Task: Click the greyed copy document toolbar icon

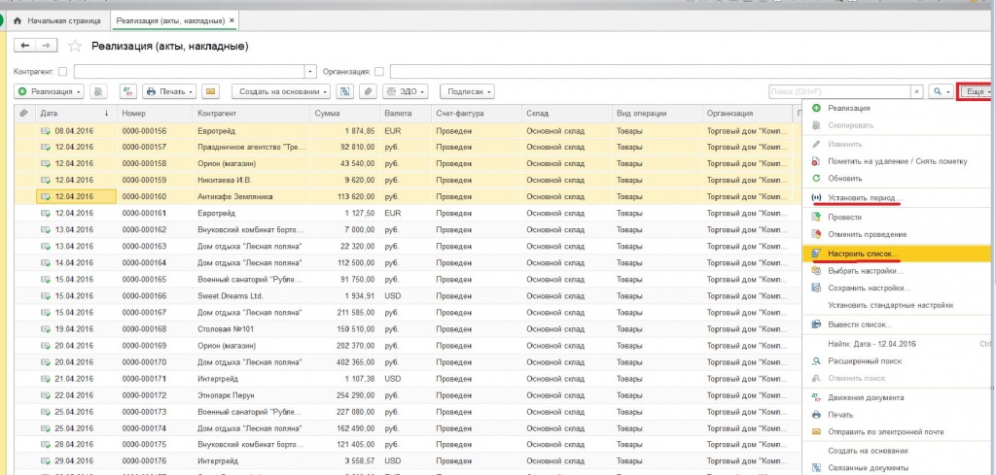Action: pyautogui.click(x=98, y=92)
